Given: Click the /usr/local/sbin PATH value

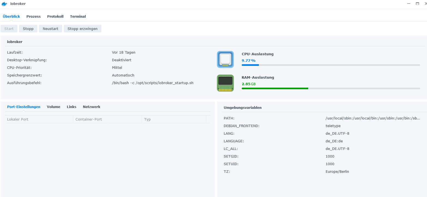Looking at the screenshot, I should [x=373, y=118].
